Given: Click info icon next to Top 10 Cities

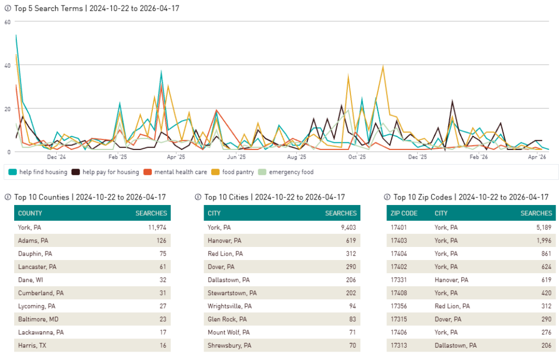Looking at the screenshot, I should pos(198,197).
